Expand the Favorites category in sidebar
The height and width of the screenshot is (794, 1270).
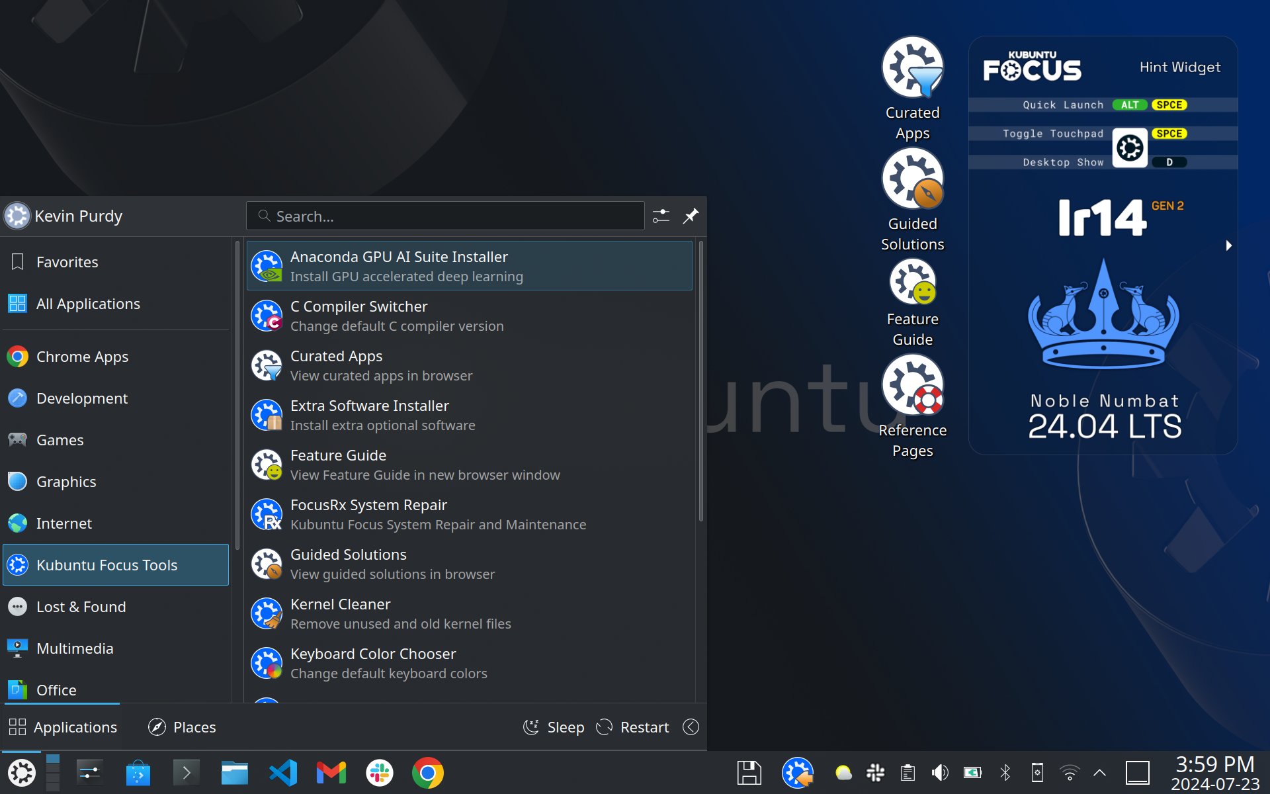(x=67, y=261)
